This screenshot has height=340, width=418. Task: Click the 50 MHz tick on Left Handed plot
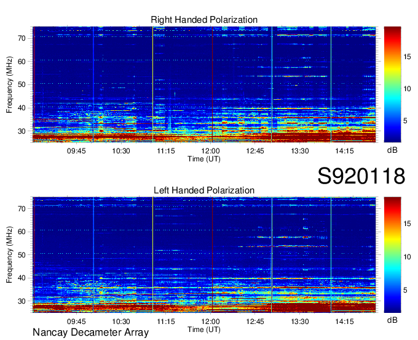click(x=22, y=255)
